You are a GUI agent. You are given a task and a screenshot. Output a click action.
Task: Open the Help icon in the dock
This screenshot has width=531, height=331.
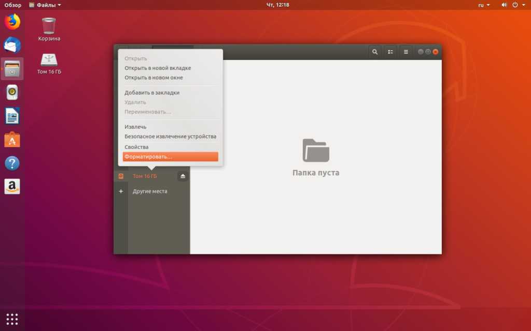pos(12,163)
